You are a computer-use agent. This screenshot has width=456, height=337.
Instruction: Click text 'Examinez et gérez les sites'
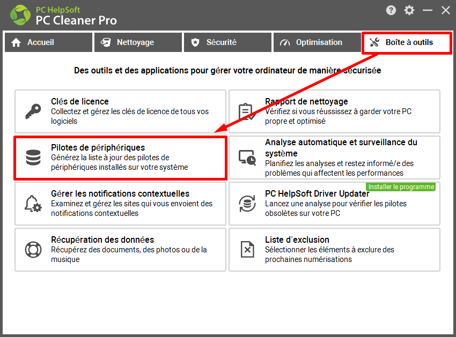[132, 208]
